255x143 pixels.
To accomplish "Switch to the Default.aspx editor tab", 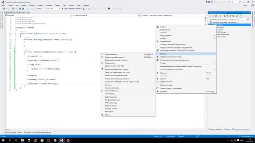I will 25,12.
